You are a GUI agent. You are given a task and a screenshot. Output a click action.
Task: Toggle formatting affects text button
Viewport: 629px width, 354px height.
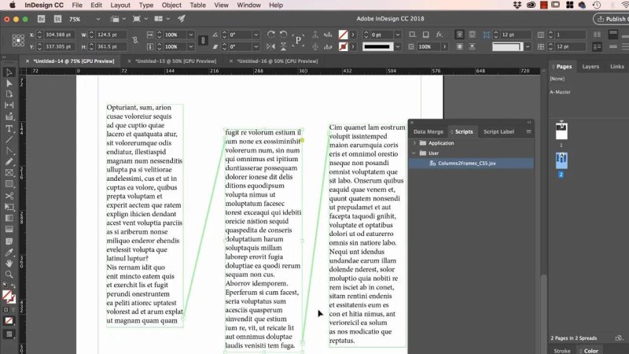coord(13,310)
